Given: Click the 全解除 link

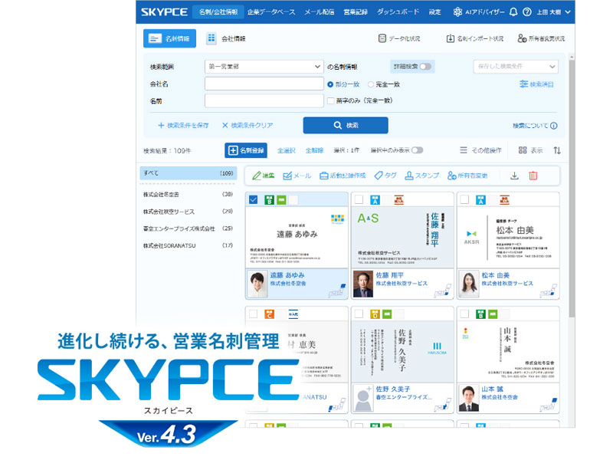Looking at the screenshot, I should point(314,150).
